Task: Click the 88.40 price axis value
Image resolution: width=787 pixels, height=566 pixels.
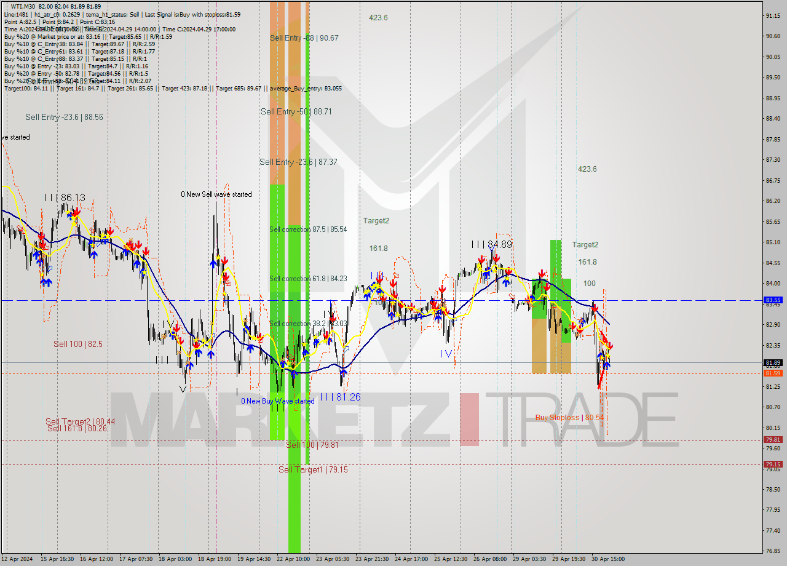Action: 773,119
